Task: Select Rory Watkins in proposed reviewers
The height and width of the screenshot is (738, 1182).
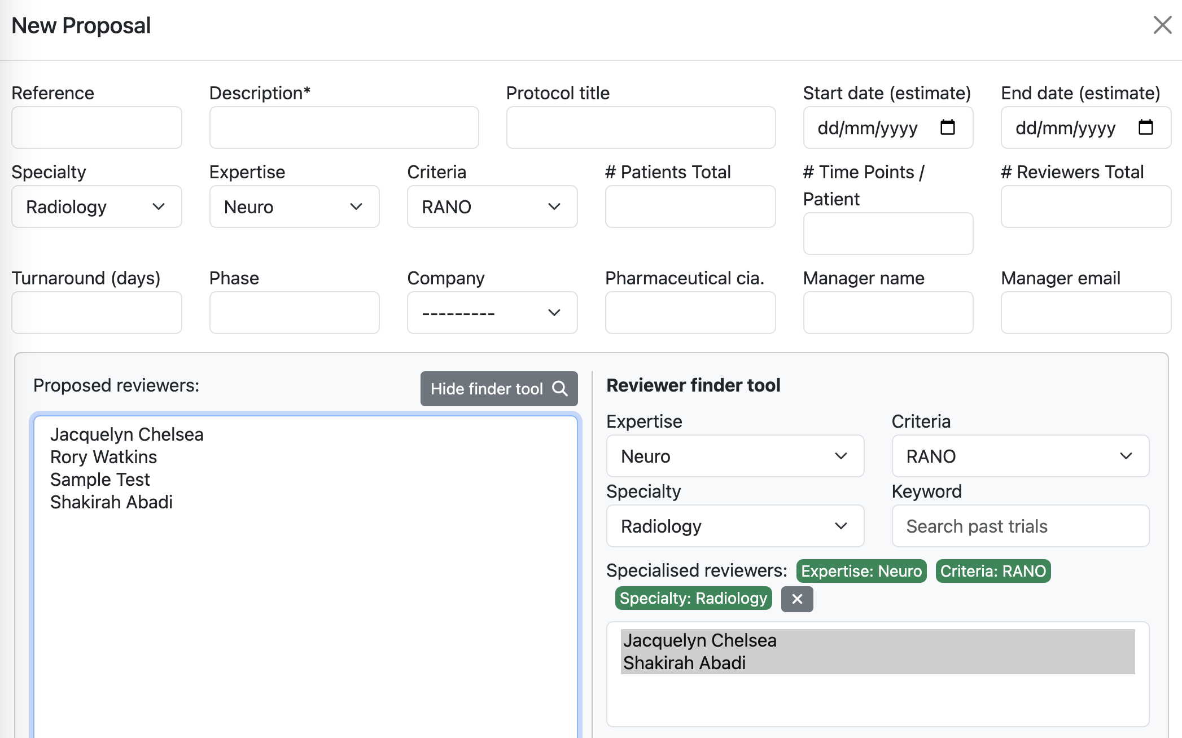Action: pos(104,457)
